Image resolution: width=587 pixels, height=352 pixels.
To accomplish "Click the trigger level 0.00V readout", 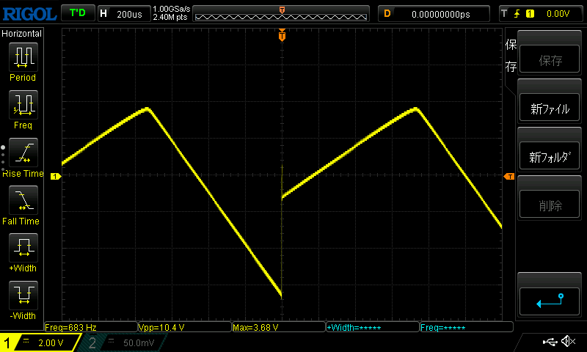I will (558, 14).
